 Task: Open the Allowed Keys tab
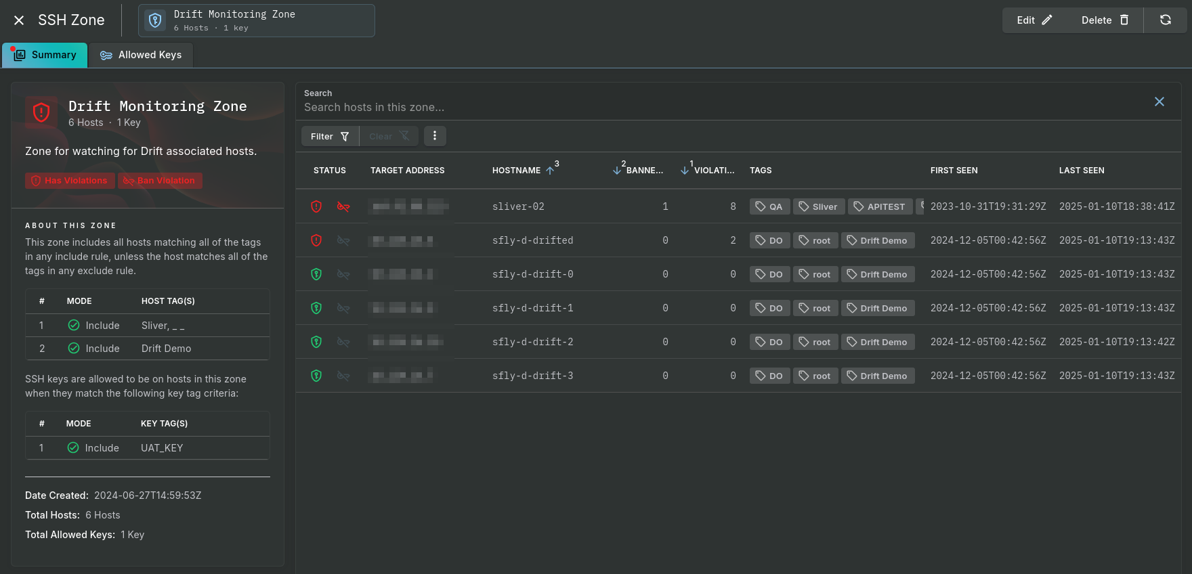pyautogui.click(x=141, y=55)
